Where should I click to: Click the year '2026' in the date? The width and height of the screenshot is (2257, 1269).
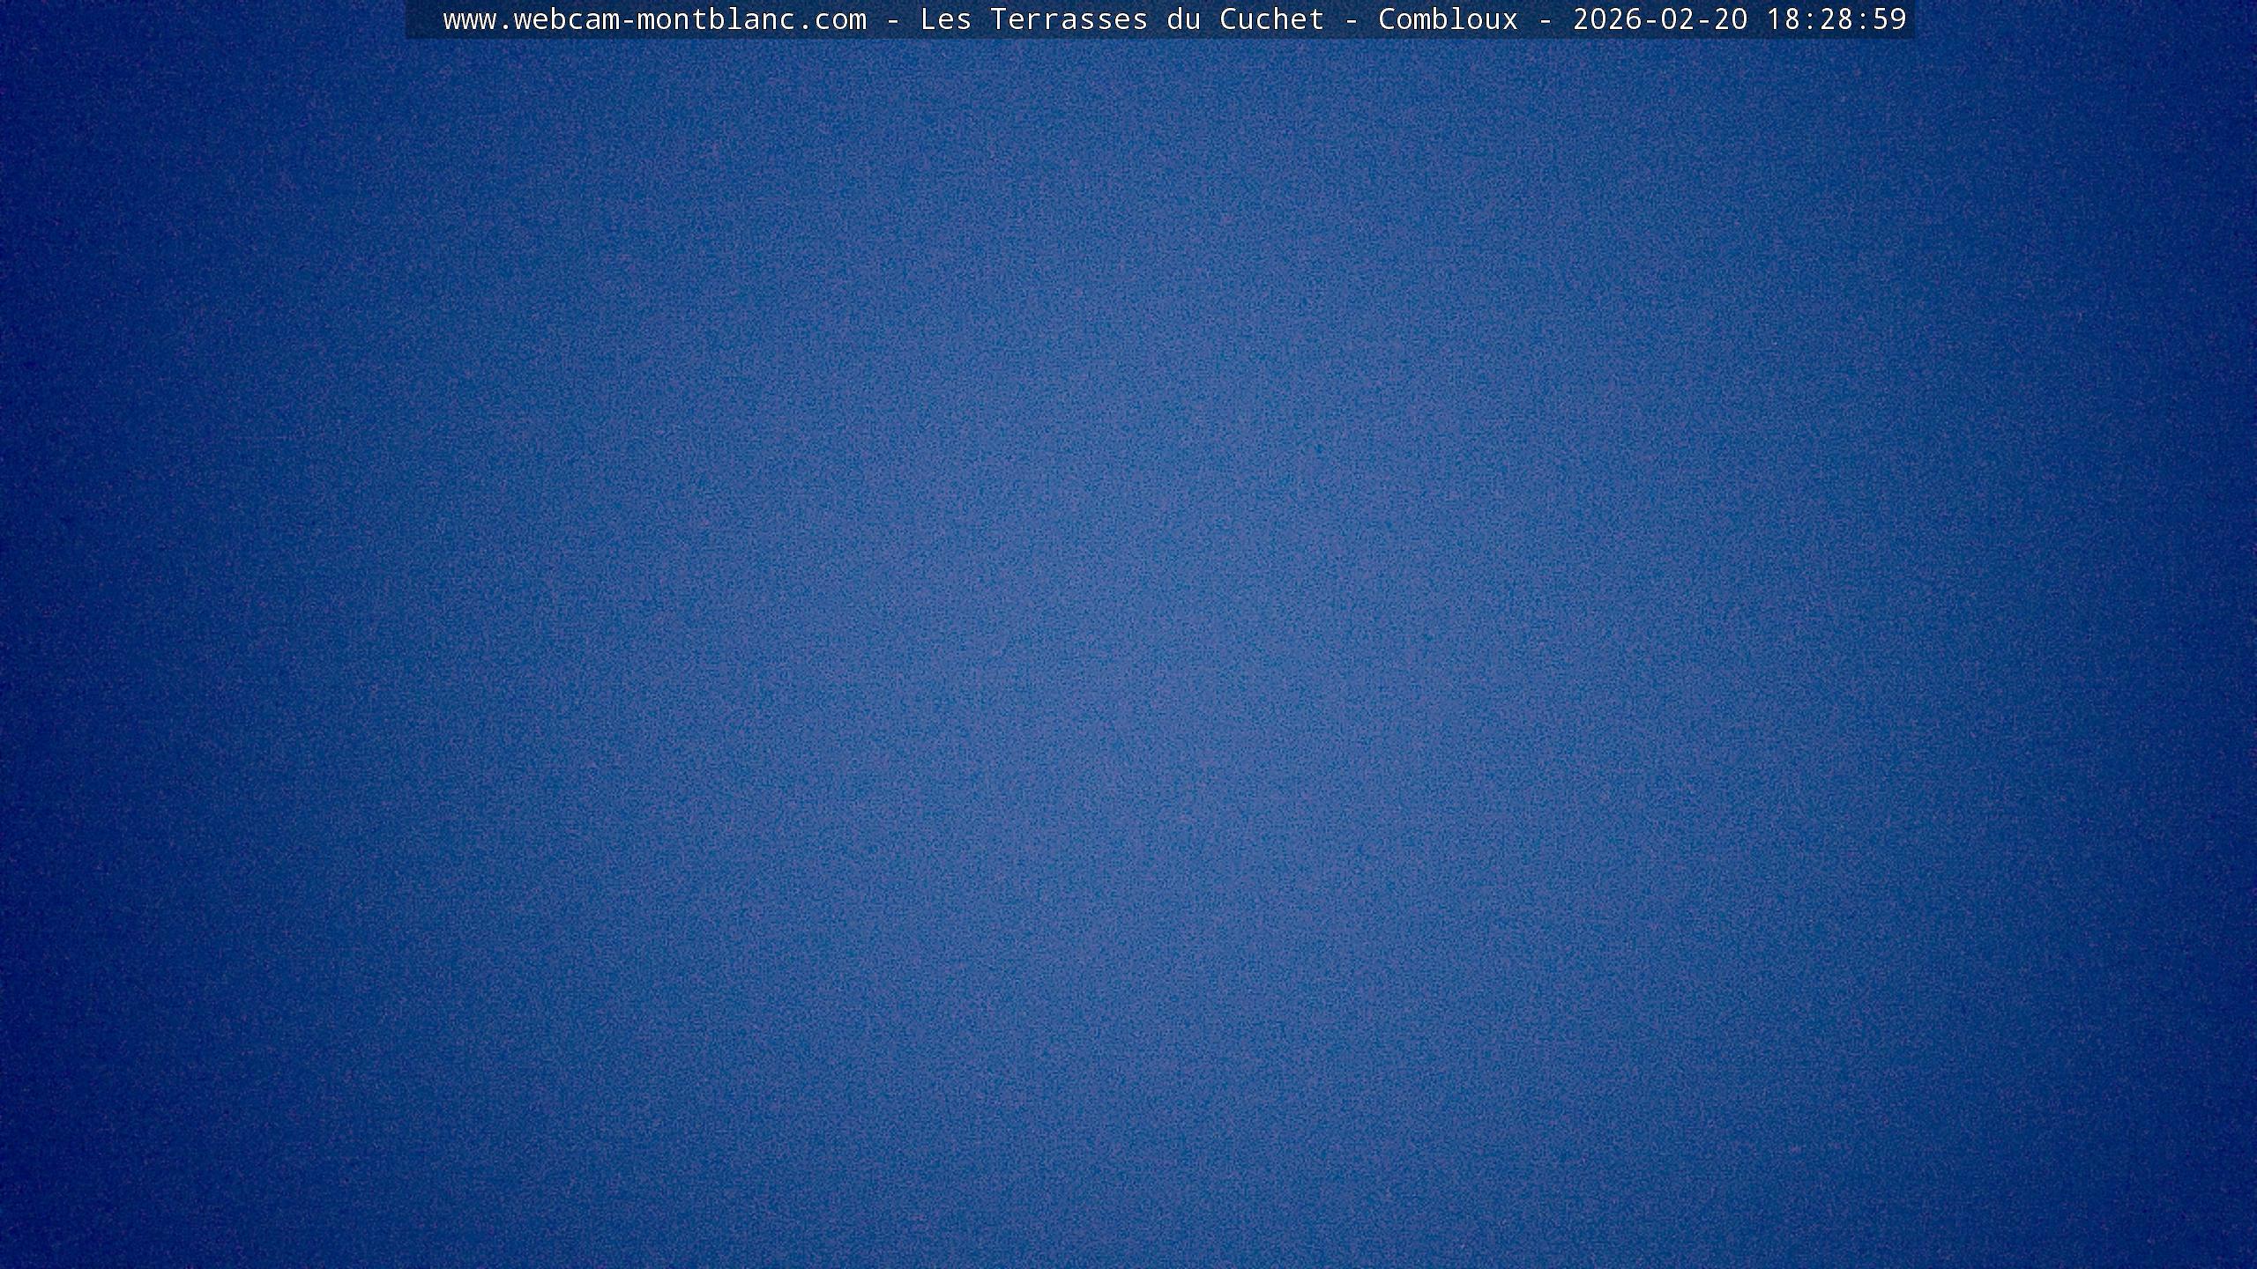[1606, 19]
